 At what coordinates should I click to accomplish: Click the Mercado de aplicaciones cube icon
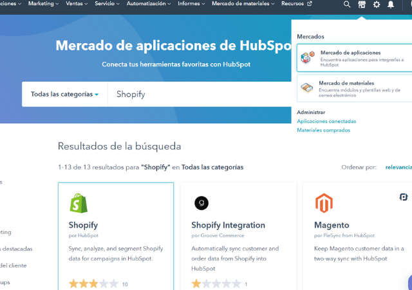[308, 57]
